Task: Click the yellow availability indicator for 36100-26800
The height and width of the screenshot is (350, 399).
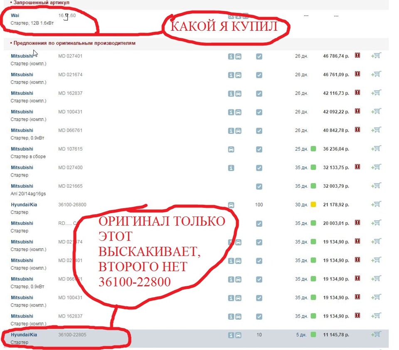Action: tap(313, 204)
